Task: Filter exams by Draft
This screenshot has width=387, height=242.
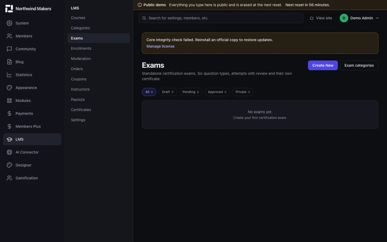Action: click(x=168, y=92)
